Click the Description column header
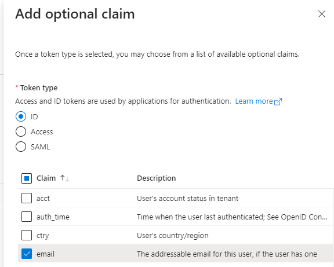 tap(157, 178)
